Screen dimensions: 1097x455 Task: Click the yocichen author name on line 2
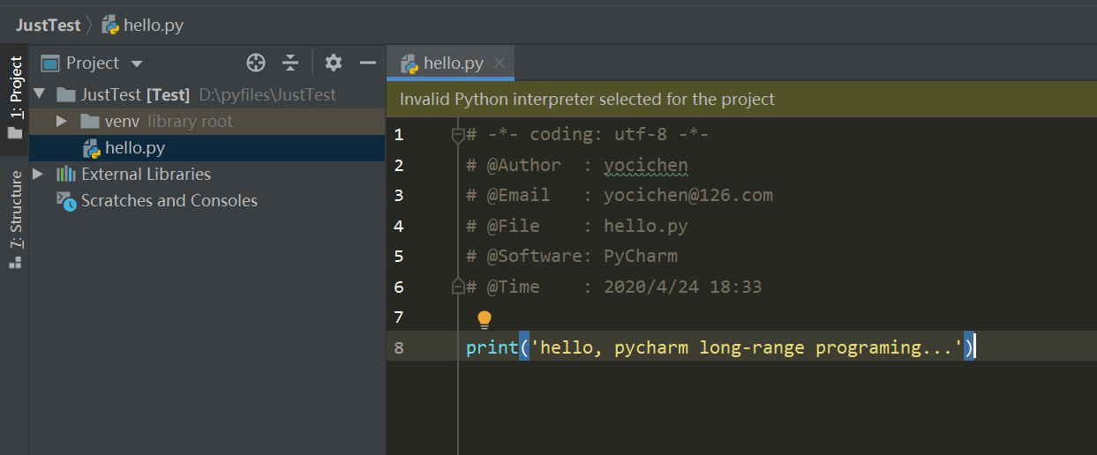point(646,166)
